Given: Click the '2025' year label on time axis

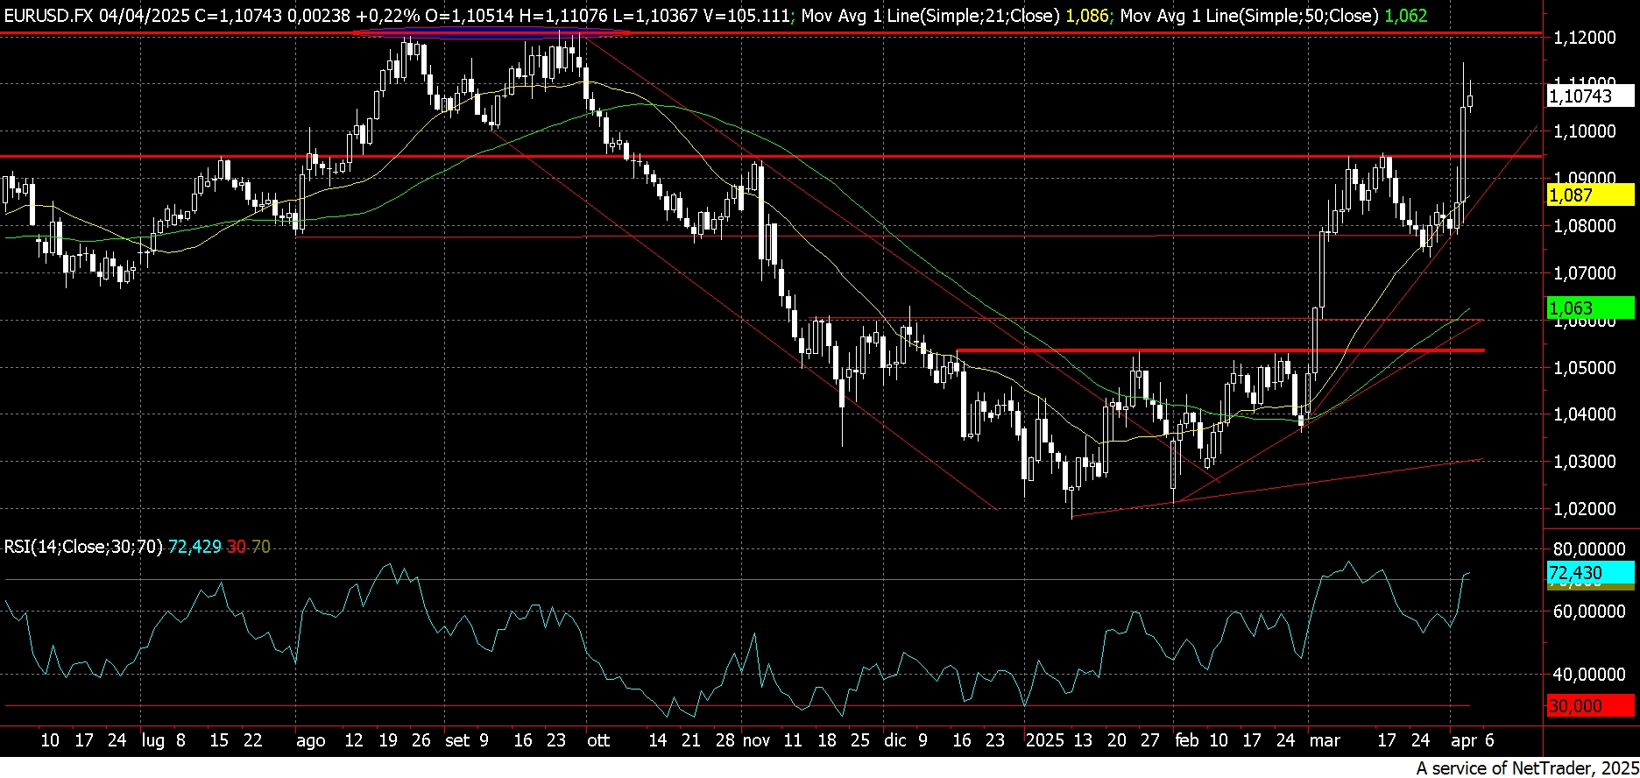Looking at the screenshot, I should point(1045,741).
